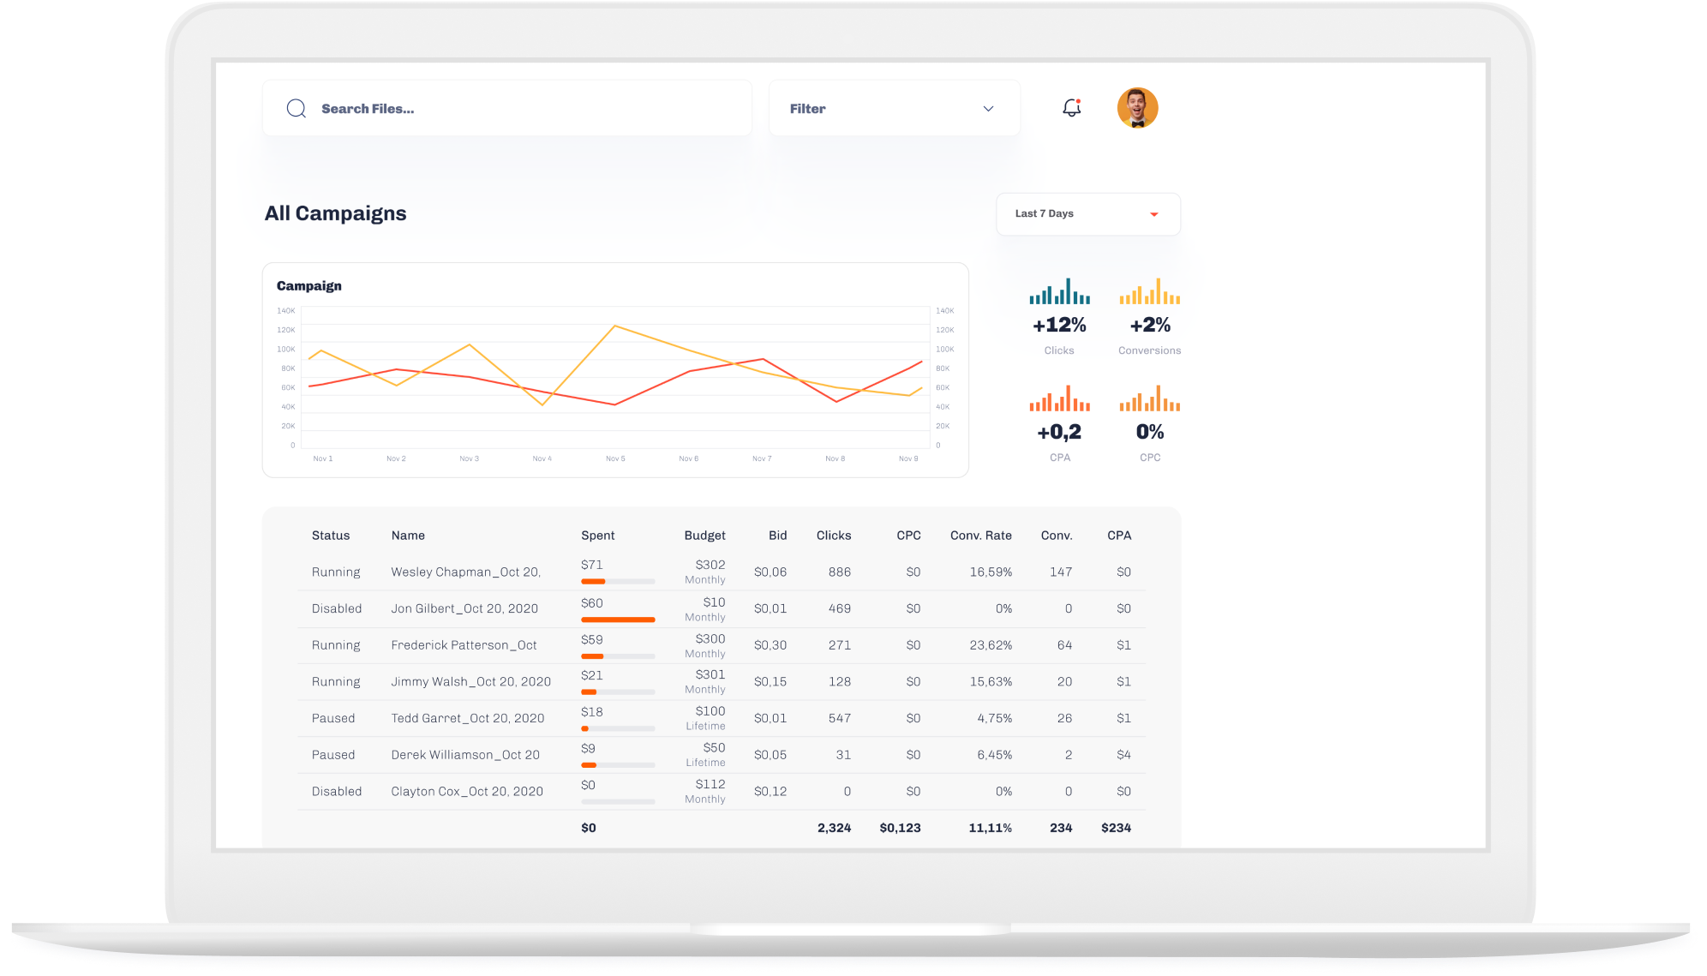1707x976 pixels.
Task: Click Jimmy Walsh $21 spent progress bar
Action: pyautogui.click(x=618, y=692)
